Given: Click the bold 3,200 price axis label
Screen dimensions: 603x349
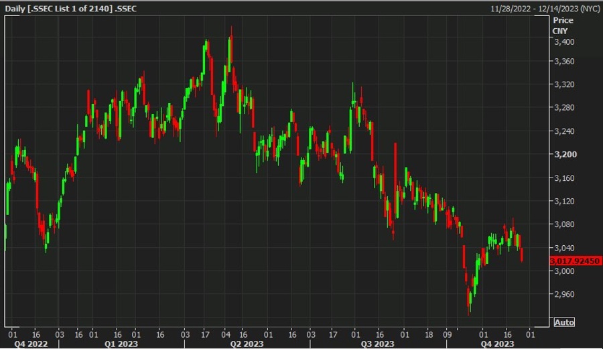Looking at the screenshot, I should click(565, 154).
